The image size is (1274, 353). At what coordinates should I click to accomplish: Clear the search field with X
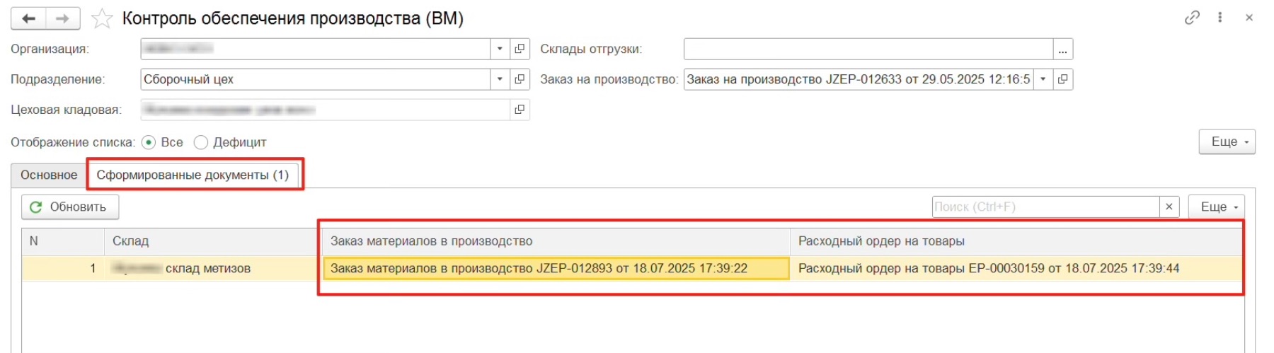[1169, 207]
